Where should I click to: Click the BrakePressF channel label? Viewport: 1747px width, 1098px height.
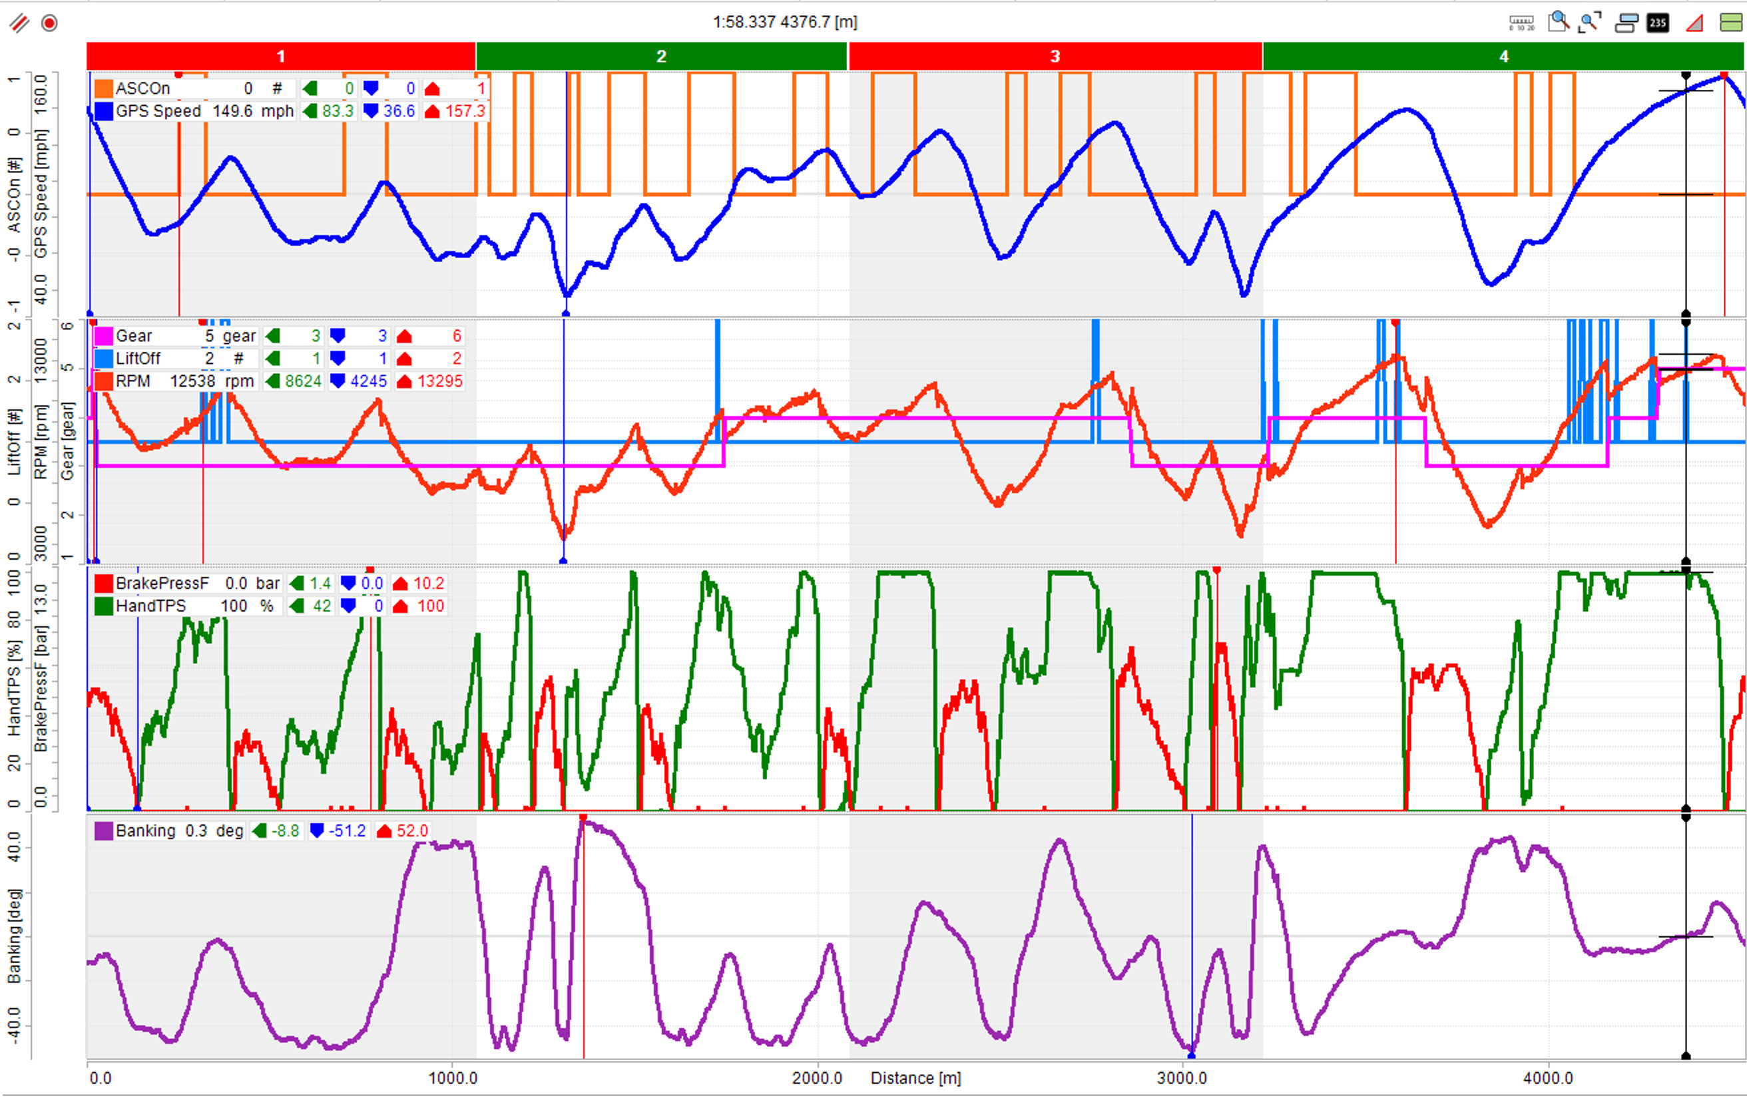[x=162, y=583]
